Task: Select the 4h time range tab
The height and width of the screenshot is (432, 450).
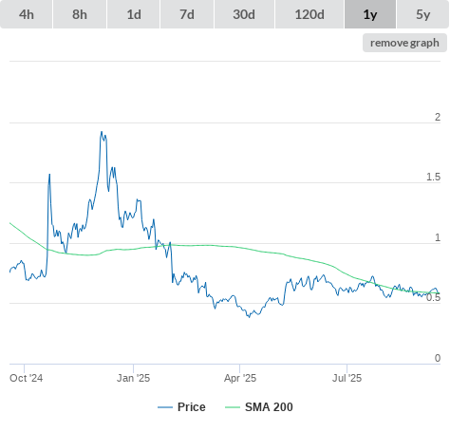Action: click(27, 14)
